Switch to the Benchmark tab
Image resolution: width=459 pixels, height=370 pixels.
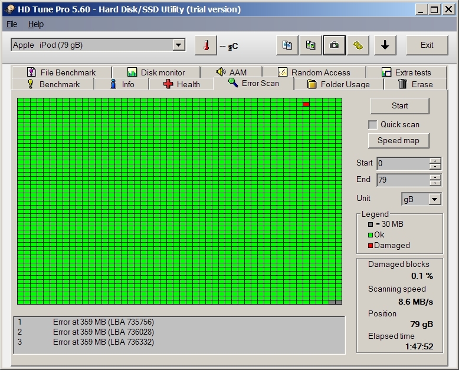[53, 84]
